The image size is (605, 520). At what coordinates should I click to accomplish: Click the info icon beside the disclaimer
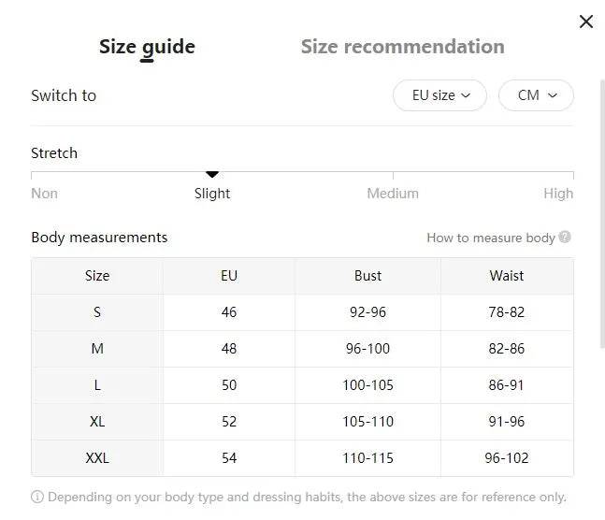(37, 498)
